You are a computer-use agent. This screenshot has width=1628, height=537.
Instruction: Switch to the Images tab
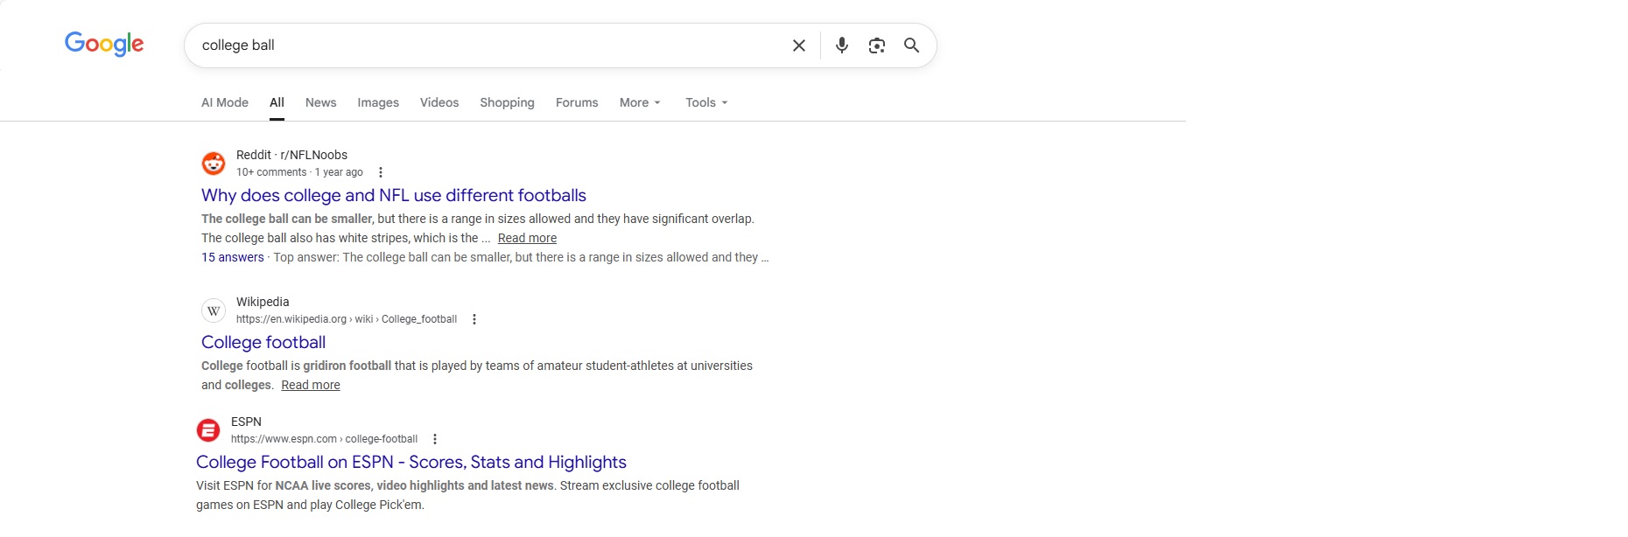point(378,102)
